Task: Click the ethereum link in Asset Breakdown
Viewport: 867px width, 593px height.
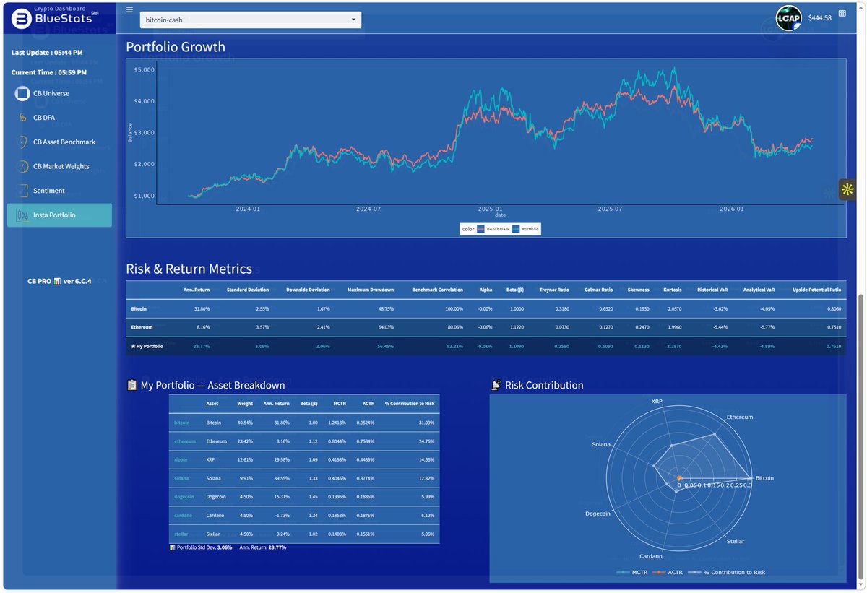Action: (x=185, y=441)
